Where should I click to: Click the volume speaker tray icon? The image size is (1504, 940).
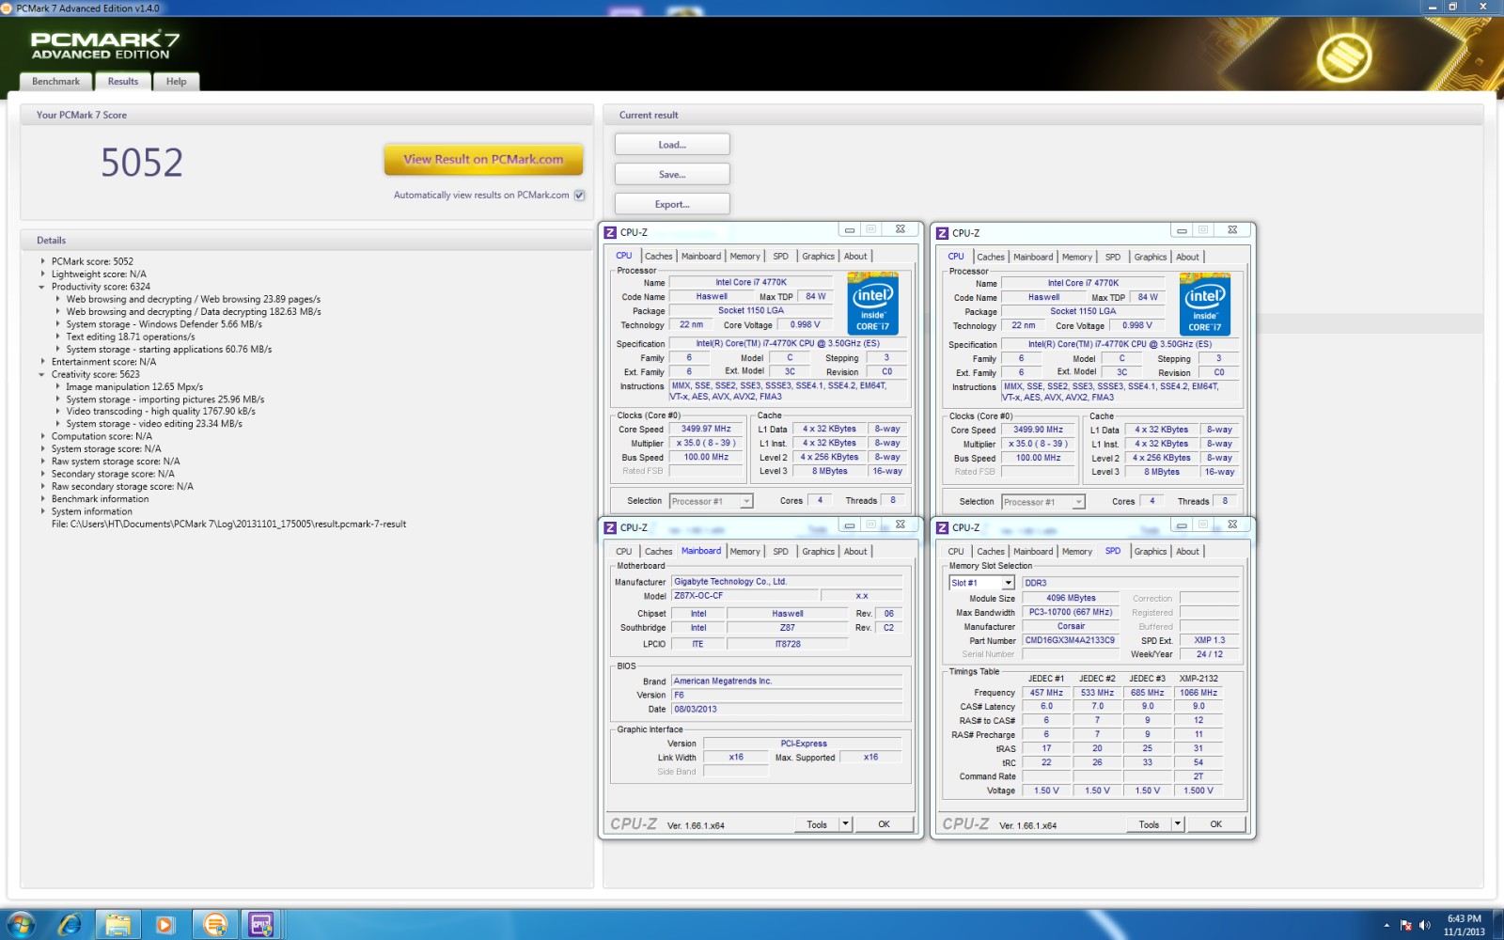point(1425,925)
